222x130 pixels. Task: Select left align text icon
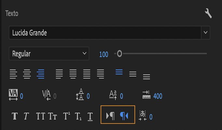pyautogui.click(x=13, y=74)
